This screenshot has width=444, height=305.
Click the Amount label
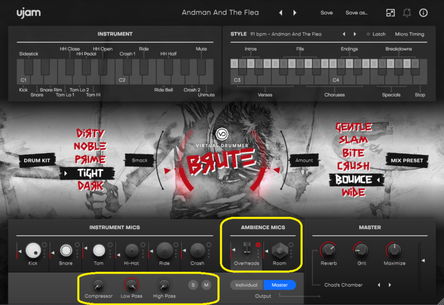(304, 161)
